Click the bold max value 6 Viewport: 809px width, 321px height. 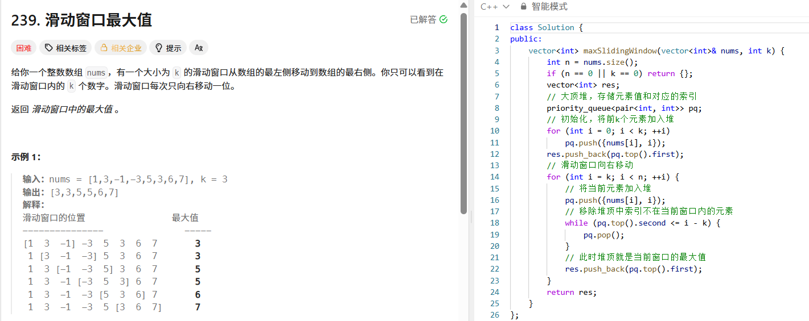198,295
